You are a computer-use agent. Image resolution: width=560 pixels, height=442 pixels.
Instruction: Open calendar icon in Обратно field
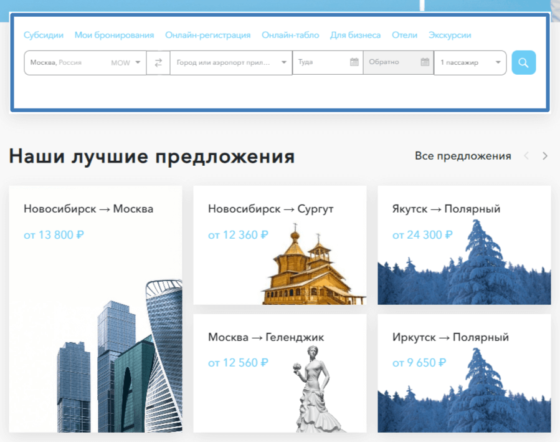425,62
